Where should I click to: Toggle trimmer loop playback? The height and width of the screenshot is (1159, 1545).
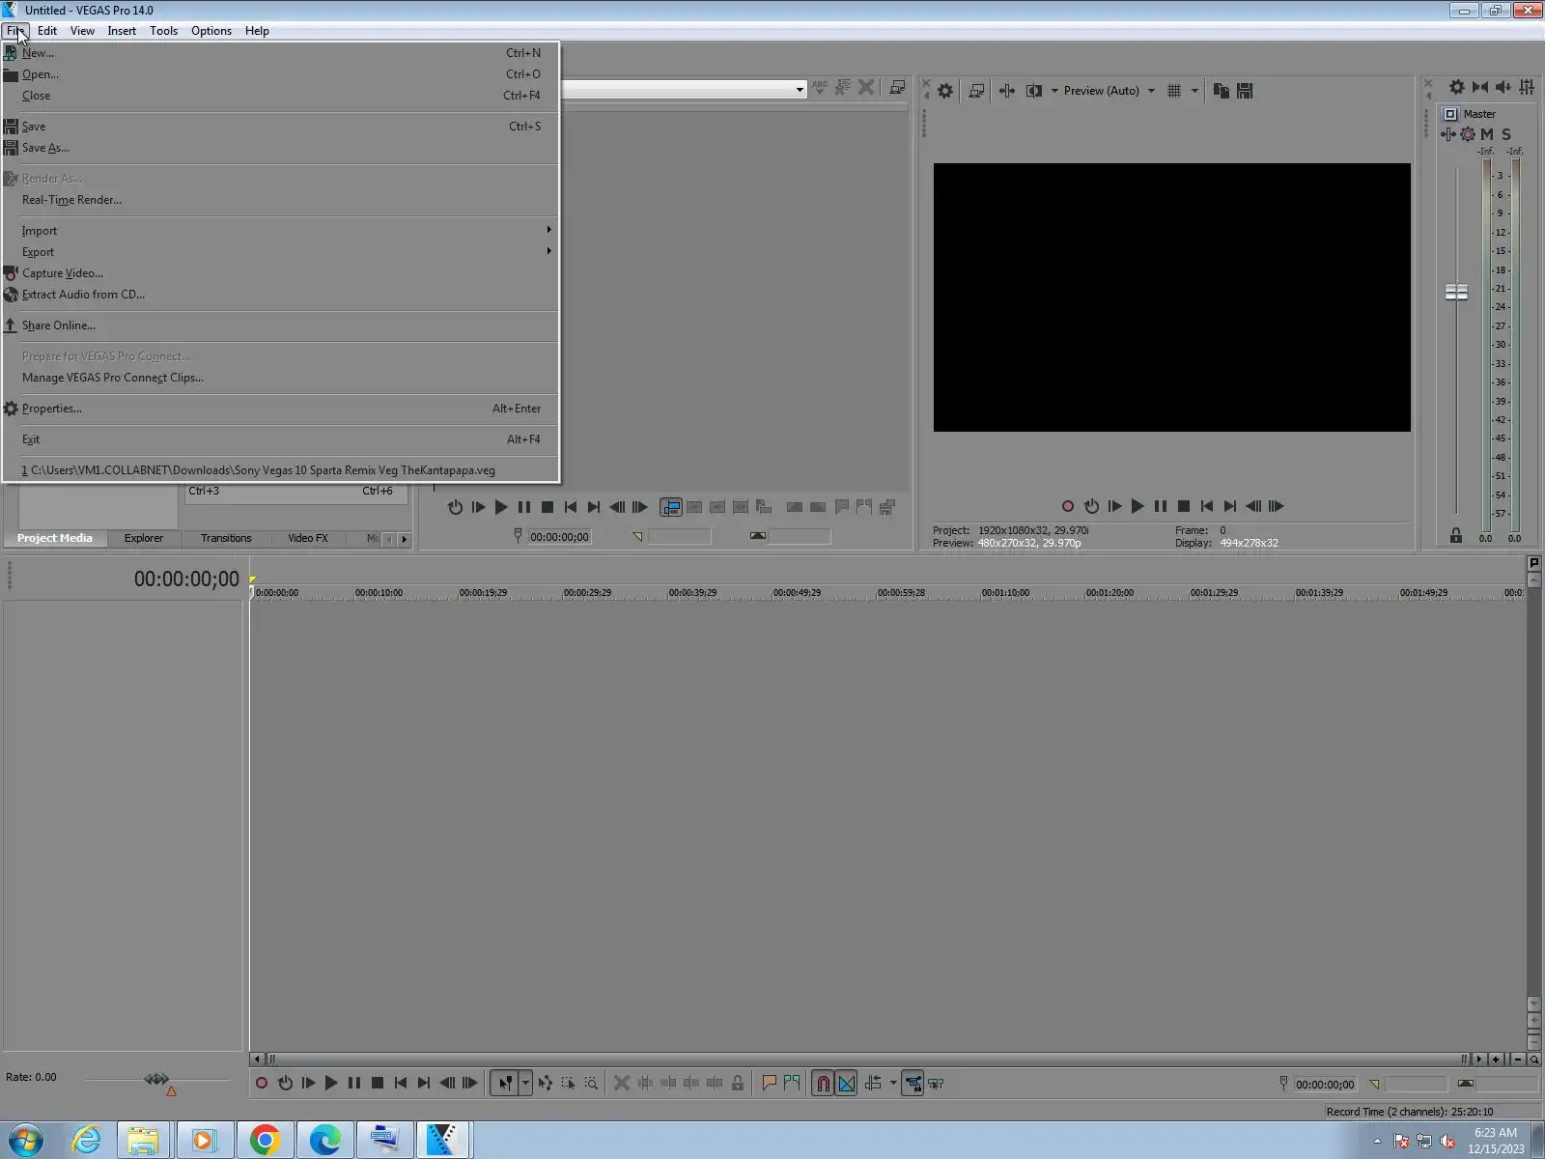click(455, 507)
